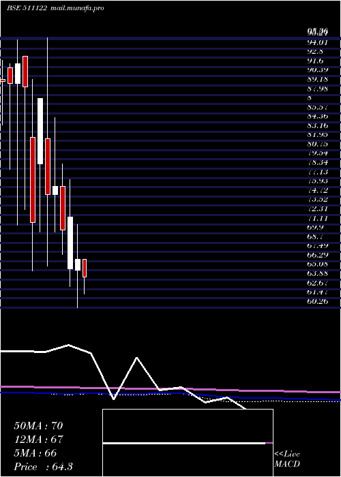Image resolution: width=341 pixels, height=477 pixels.
Task: Click the 80.75 price axis label
Action: point(318,144)
